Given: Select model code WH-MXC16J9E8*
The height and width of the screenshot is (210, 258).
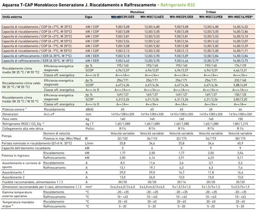Looking at the screenshot, I should 240,17.
